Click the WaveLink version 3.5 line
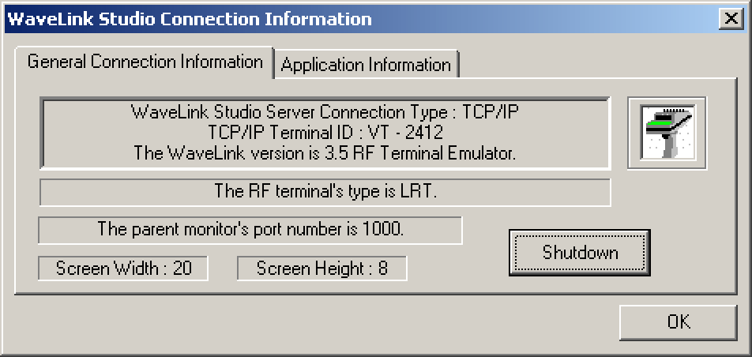Screen dimensions: 752x357 325,153
